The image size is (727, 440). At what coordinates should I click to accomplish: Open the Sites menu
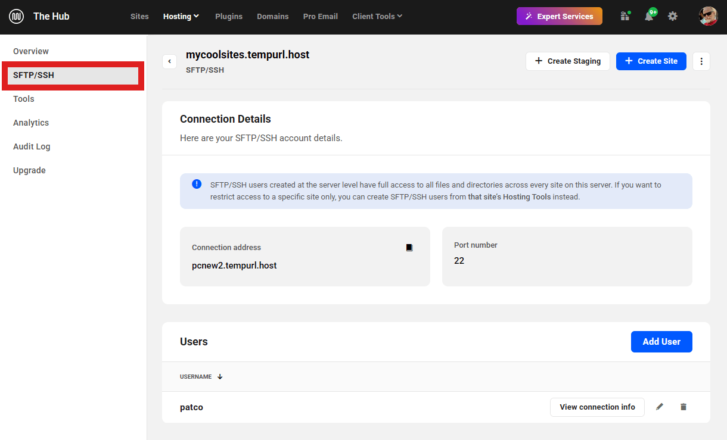coord(139,16)
